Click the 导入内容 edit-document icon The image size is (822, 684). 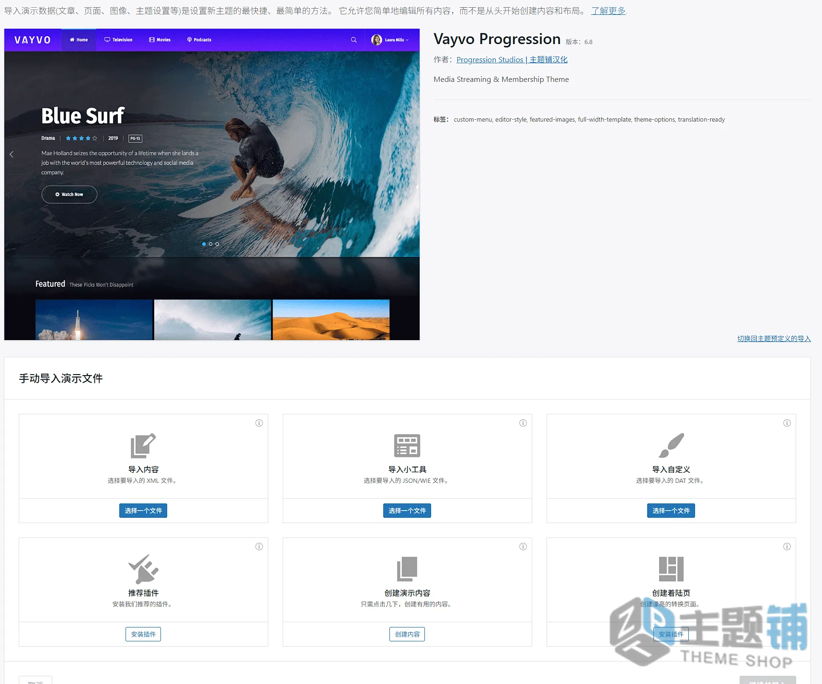click(143, 445)
